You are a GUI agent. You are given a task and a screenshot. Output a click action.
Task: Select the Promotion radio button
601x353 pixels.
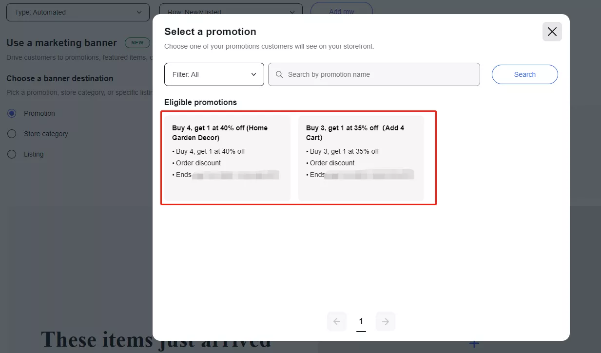pos(12,113)
